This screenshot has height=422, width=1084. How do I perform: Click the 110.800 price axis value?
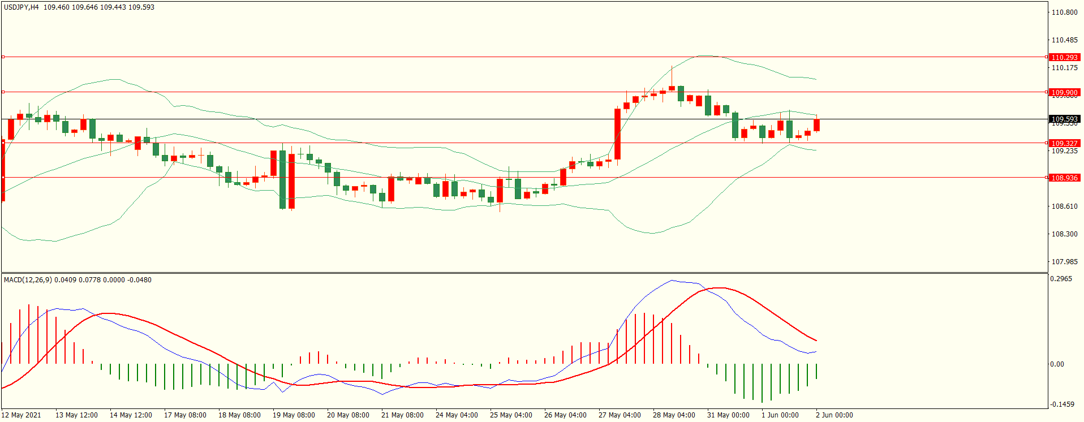click(x=1064, y=12)
